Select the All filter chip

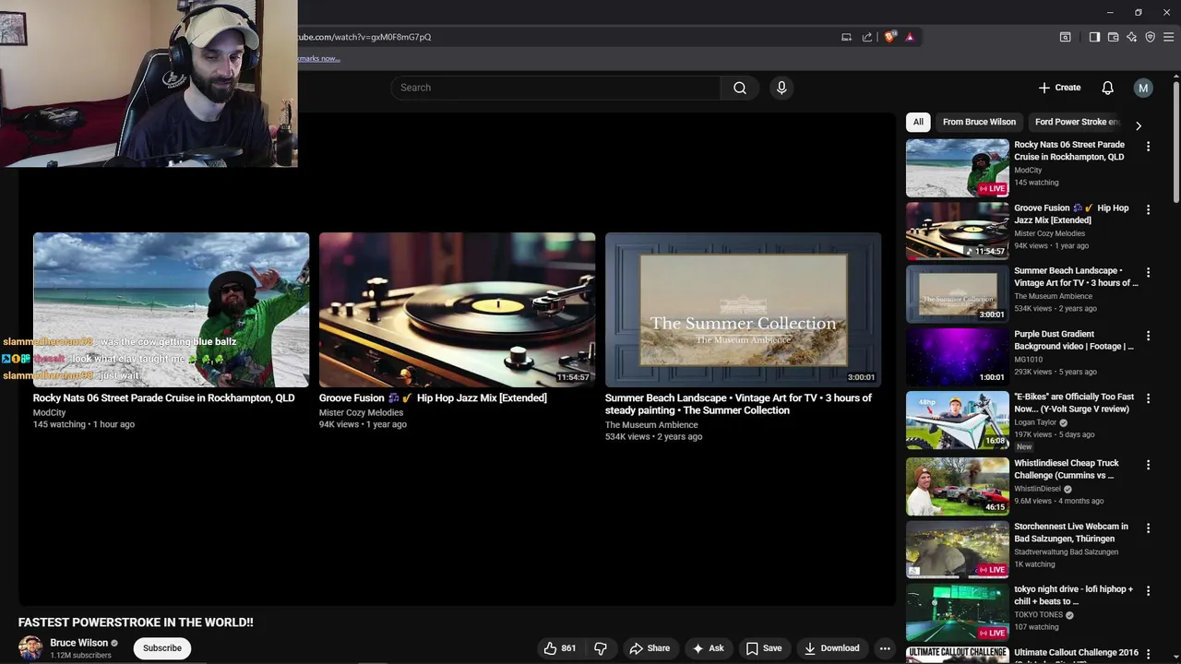coord(918,122)
